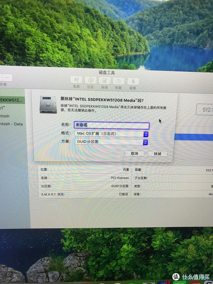Click the GUID分区图 value in info table
Image resolution: width=213 pixels, height=284 pixels.
120,186
